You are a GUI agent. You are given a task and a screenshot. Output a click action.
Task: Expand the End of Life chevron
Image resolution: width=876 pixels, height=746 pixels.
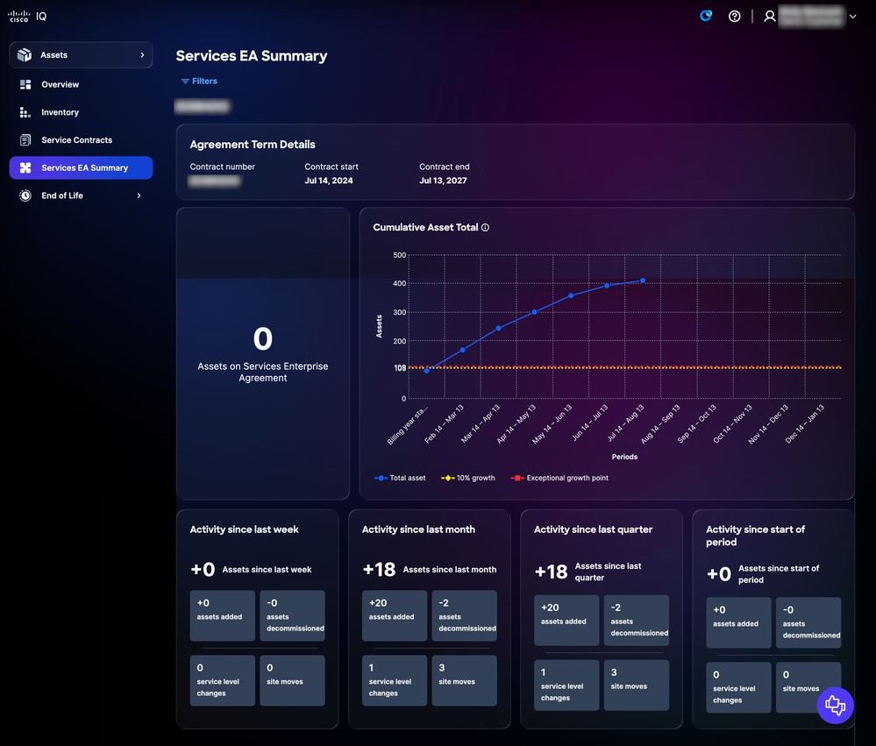(139, 195)
